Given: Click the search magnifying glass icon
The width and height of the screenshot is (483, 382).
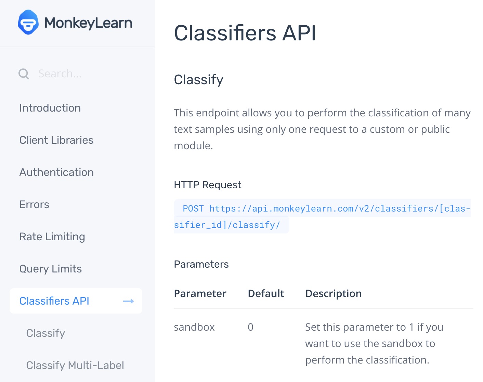Looking at the screenshot, I should pyautogui.click(x=24, y=74).
